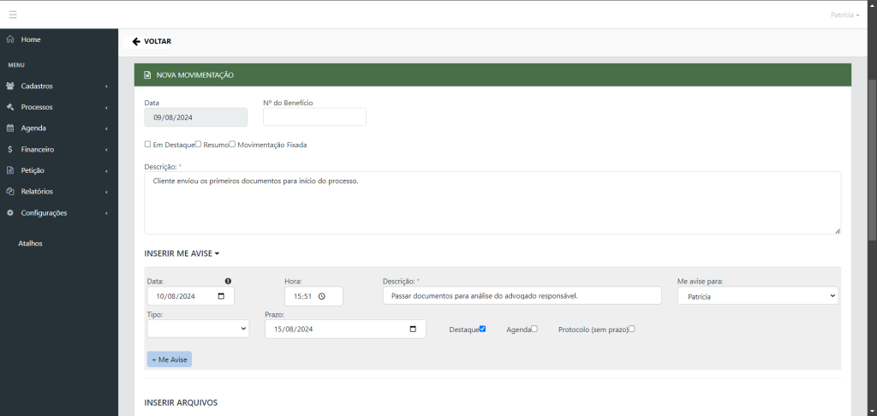The height and width of the screenshot is (416, 877).
Task: Open the Tipo dropdown
Action: pyautogui.click(x=198, y=329)
